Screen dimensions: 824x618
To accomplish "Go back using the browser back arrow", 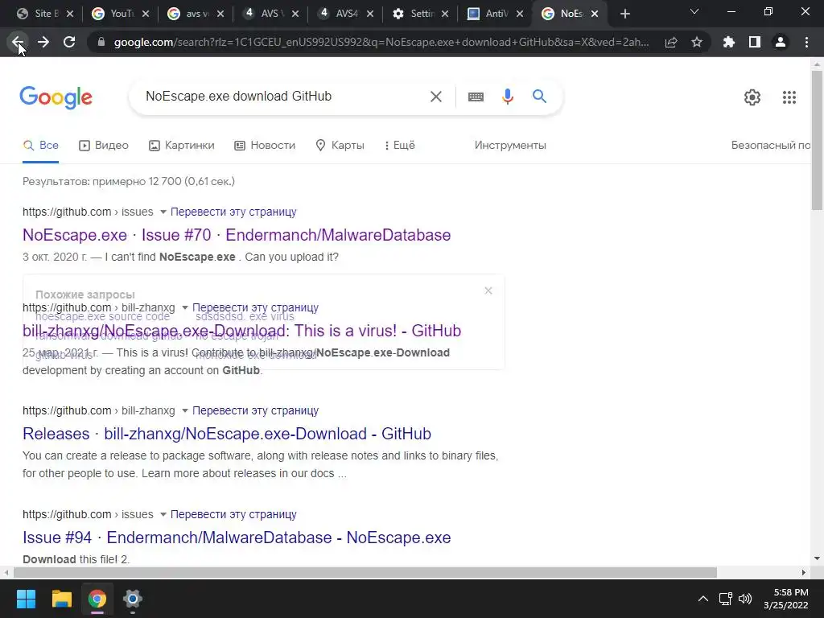I will [18, 42].
